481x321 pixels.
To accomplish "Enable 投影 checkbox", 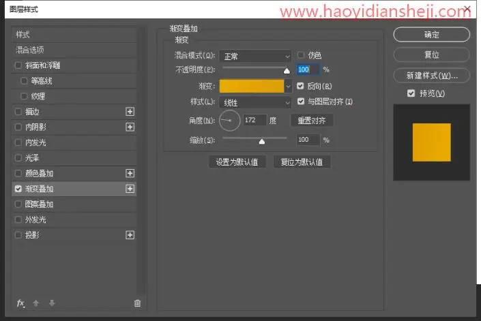I will click(x=18, y=235).
